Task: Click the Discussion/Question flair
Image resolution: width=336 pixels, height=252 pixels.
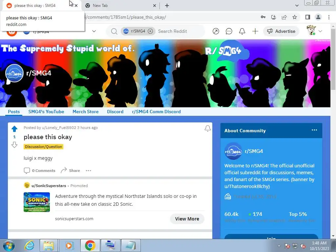Action: pyautogui.click(x=44, y=147)
